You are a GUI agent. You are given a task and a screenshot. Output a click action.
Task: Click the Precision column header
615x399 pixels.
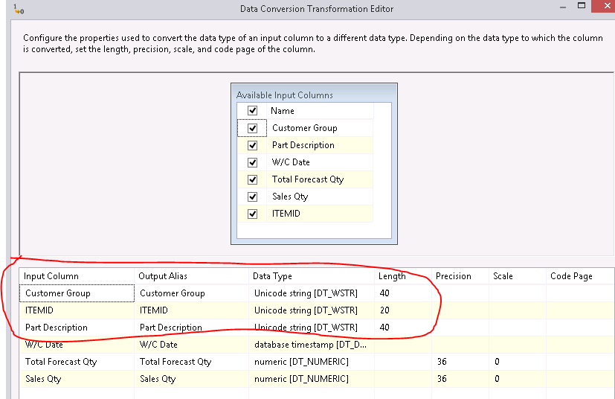460,276
